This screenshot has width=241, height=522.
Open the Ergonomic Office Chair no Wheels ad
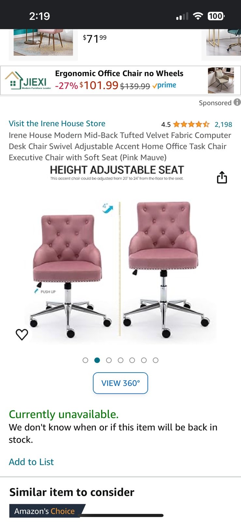(119, 73)
